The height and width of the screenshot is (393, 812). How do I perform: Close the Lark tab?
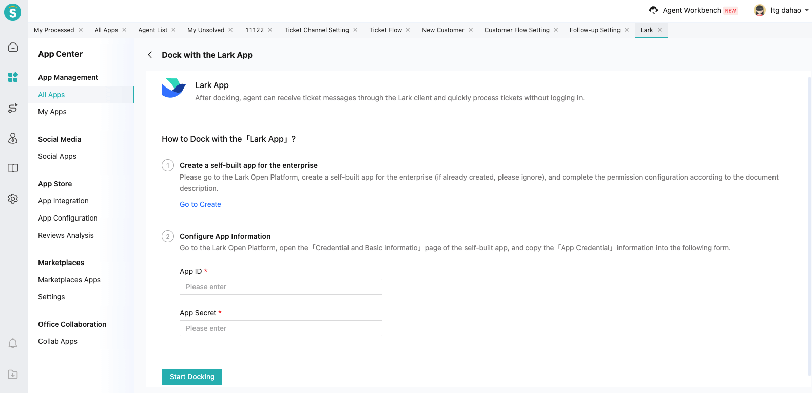click(x=660, y=30)
